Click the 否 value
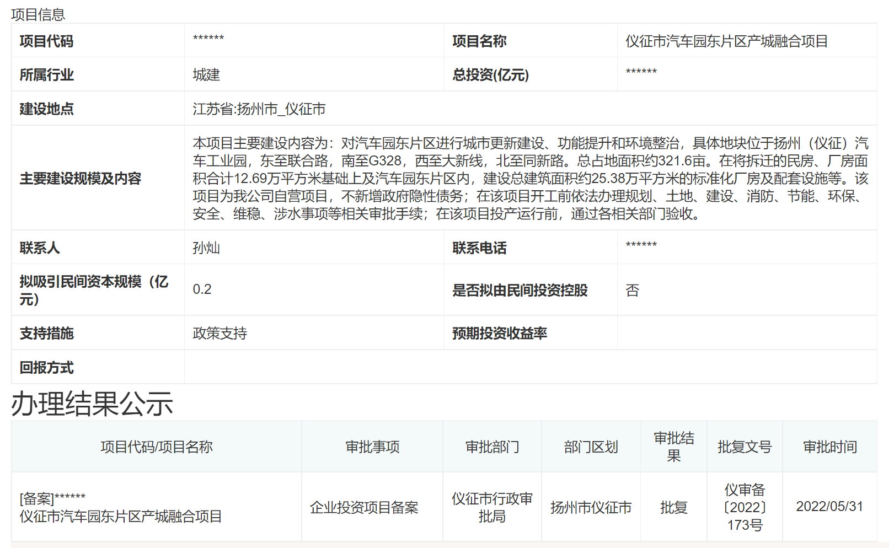Image resolution: width=894 pixels, height=548 pixels. pyautogui.click(x=633, y=291)
